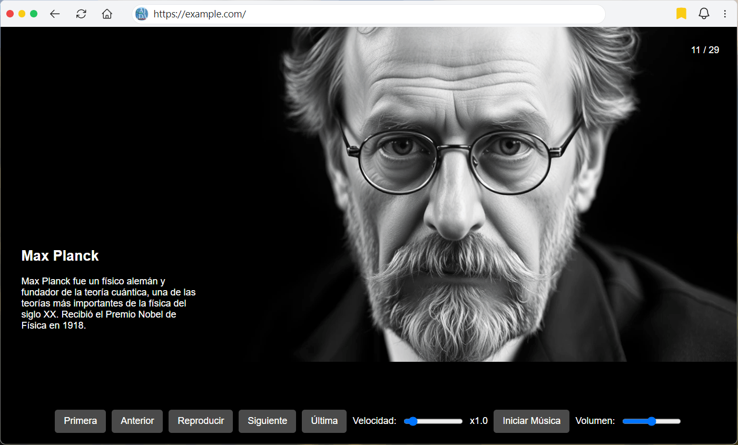Minimize the window with yellow button
Viewport: 738px width, 445px height.
(x=22, y=14)
